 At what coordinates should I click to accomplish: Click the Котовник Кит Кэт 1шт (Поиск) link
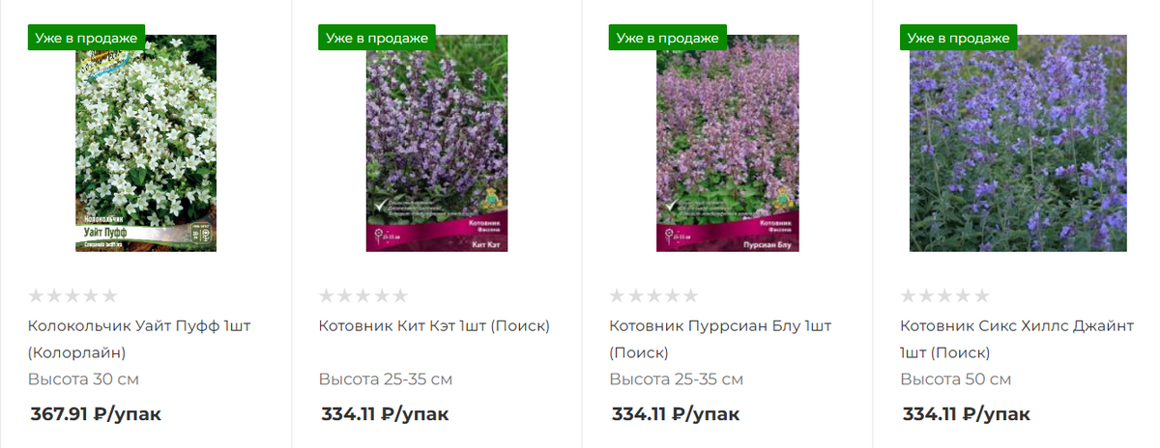pos(434,325)
